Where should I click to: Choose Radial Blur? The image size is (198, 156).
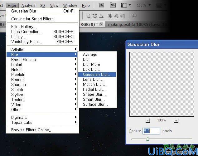(97, 90)
